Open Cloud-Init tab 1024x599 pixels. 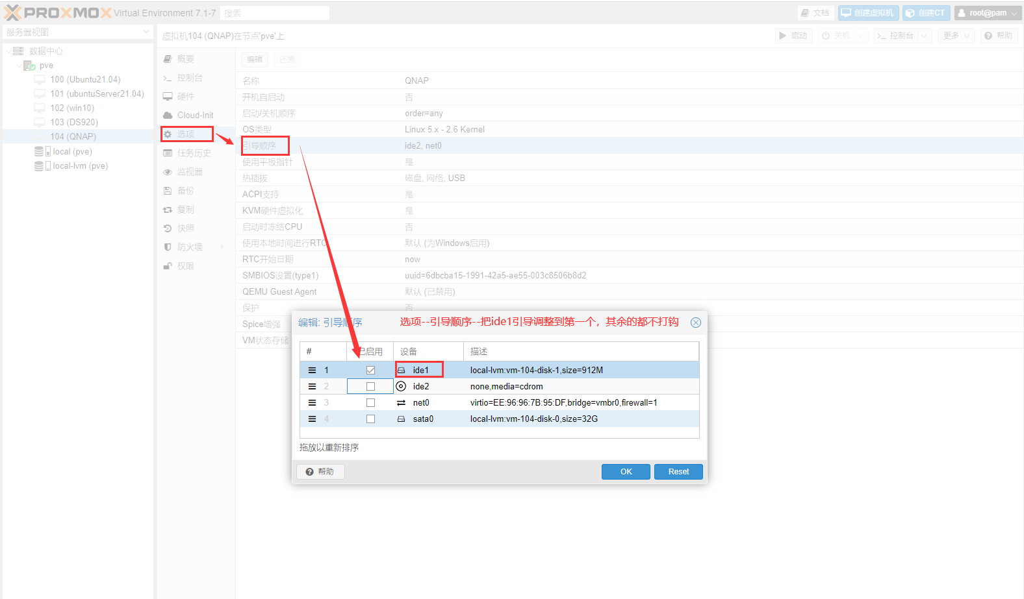(196, 116)
